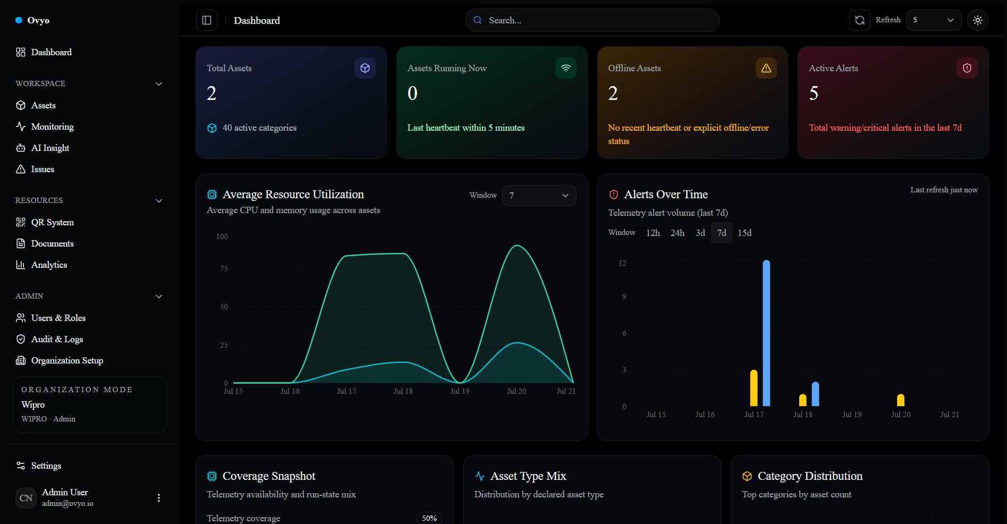Open Settings from the sidebar
Viewport: 1007px width, 524px height.
[x=89, y=466]
